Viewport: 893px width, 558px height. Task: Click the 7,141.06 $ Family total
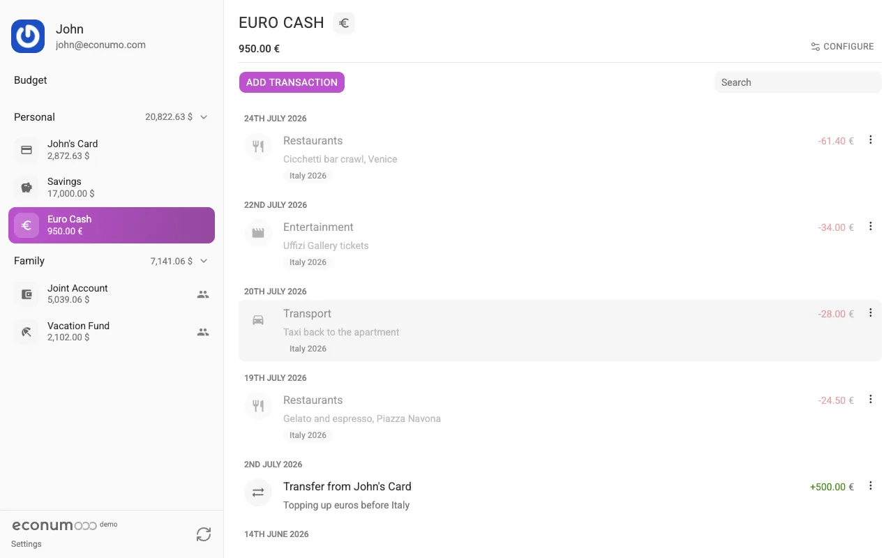point(172,261)
